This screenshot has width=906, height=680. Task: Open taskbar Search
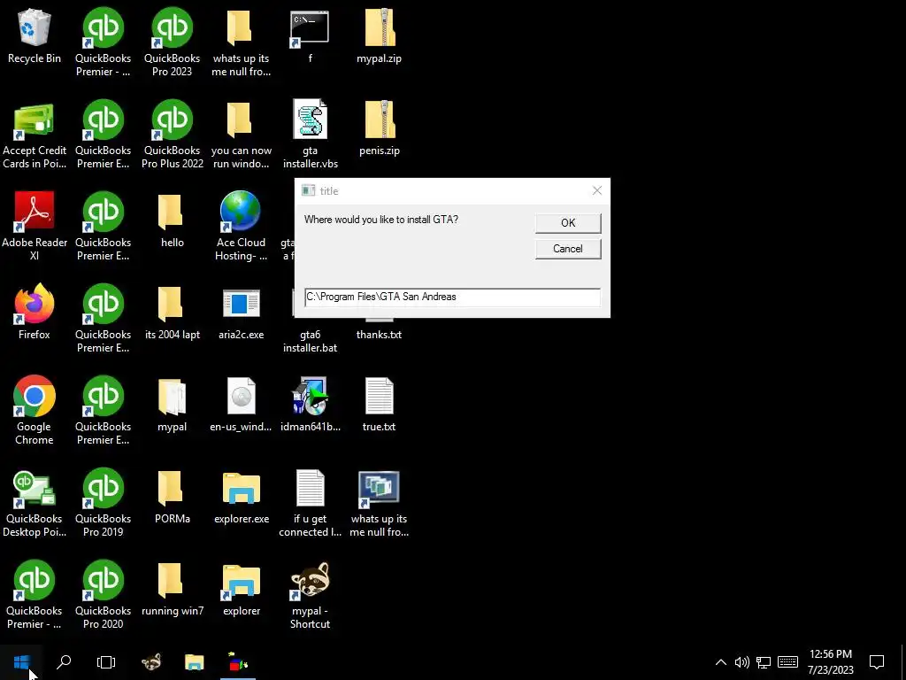point(64,662)
